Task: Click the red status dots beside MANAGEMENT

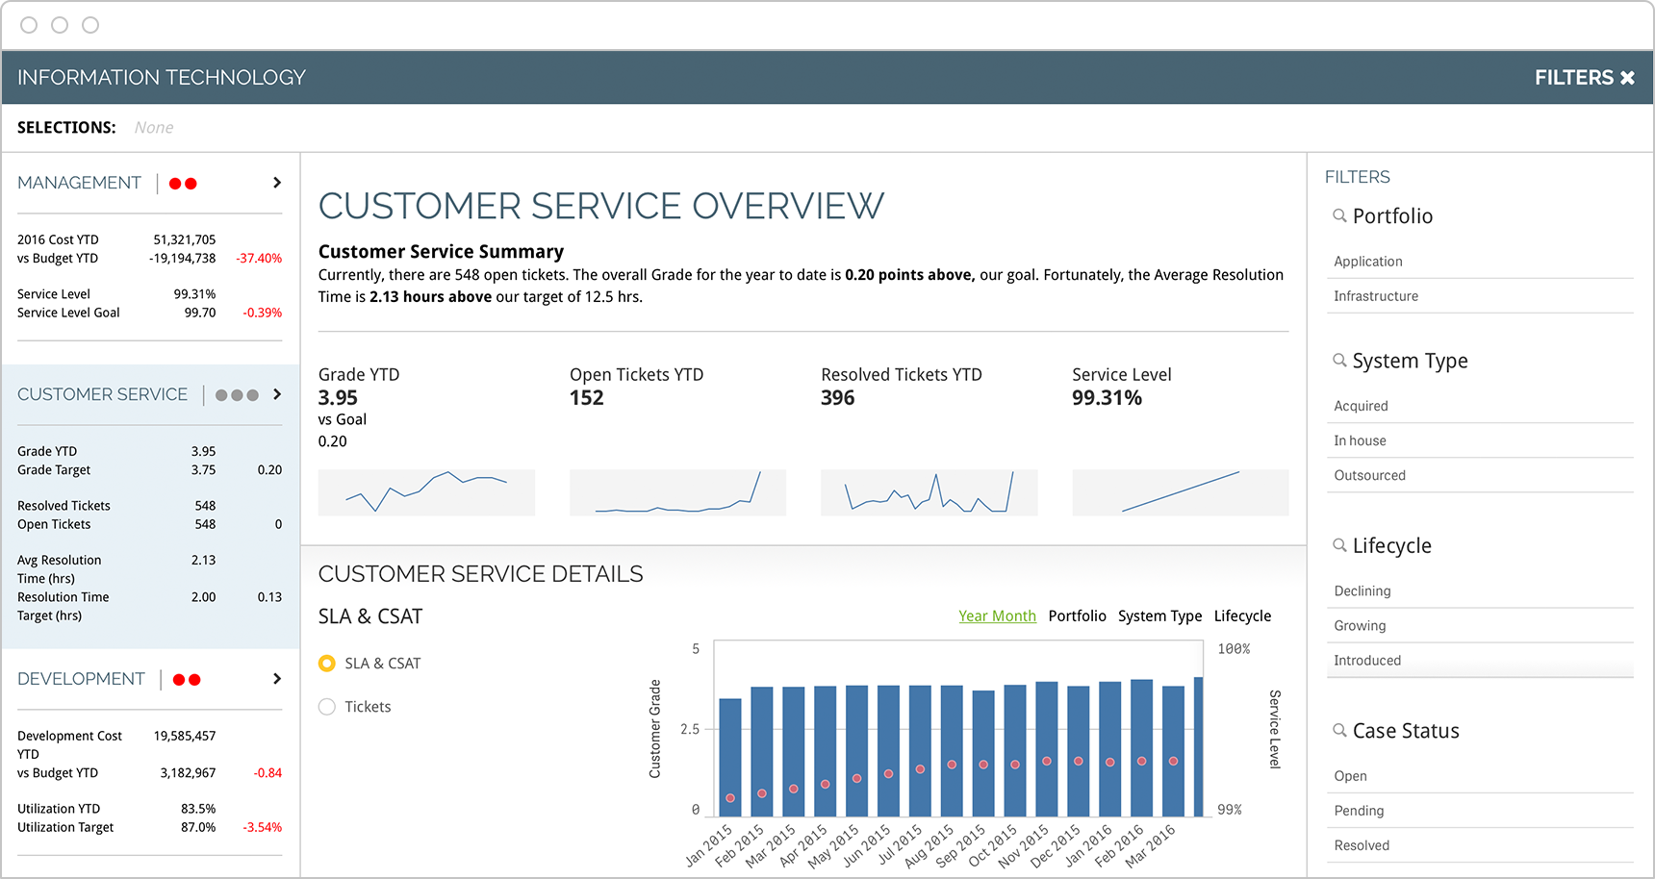Action: click(183, 184)
